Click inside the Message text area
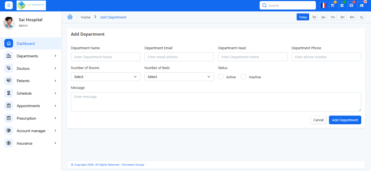 coord(216,102)
